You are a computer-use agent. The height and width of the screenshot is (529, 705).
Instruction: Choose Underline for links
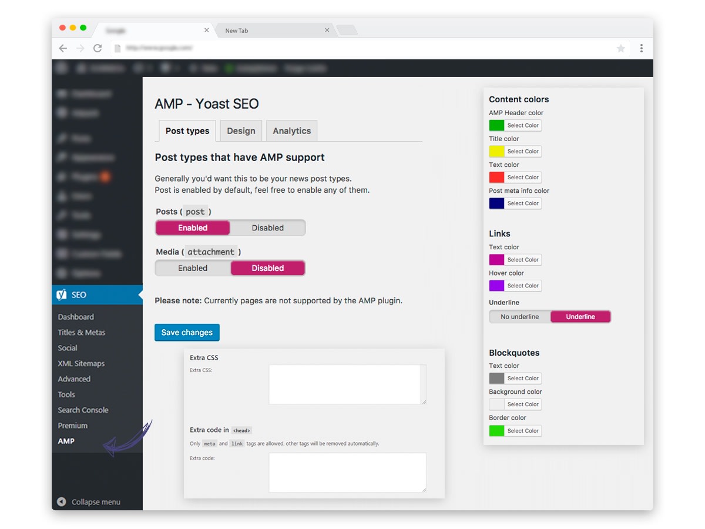[x=580, y=317]
